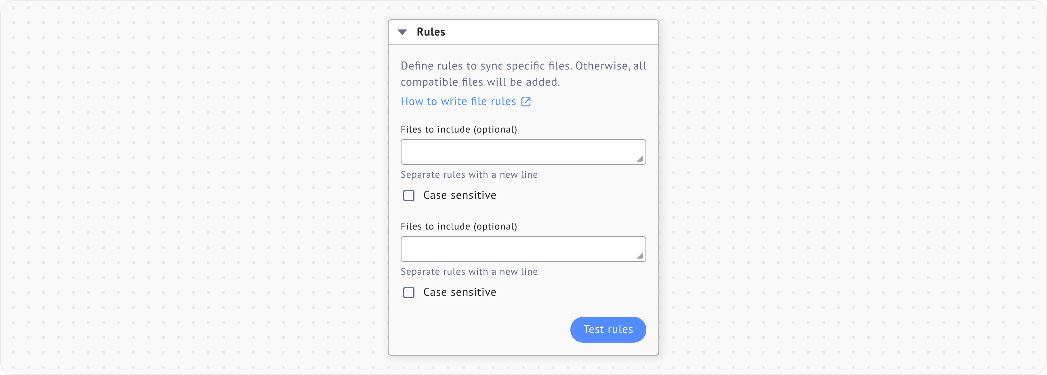Click the second text area's resize handle

click(640, 256)
